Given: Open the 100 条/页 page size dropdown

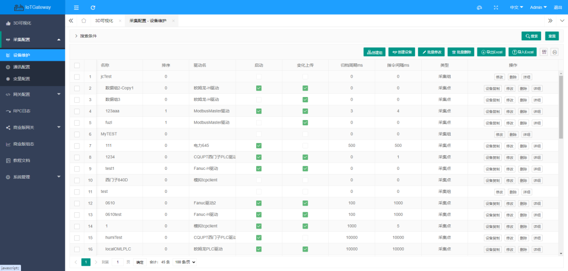Looking at the screenshot, I should coord(185,262).
